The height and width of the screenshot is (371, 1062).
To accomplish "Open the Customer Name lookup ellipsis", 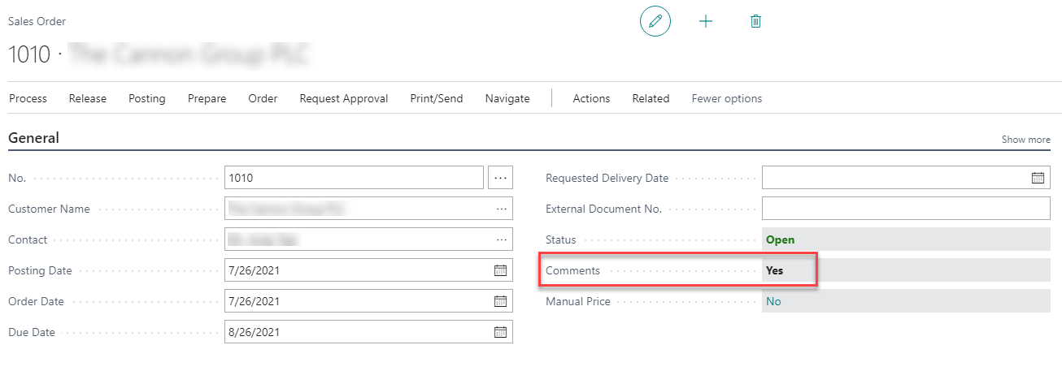I will 501,209.
